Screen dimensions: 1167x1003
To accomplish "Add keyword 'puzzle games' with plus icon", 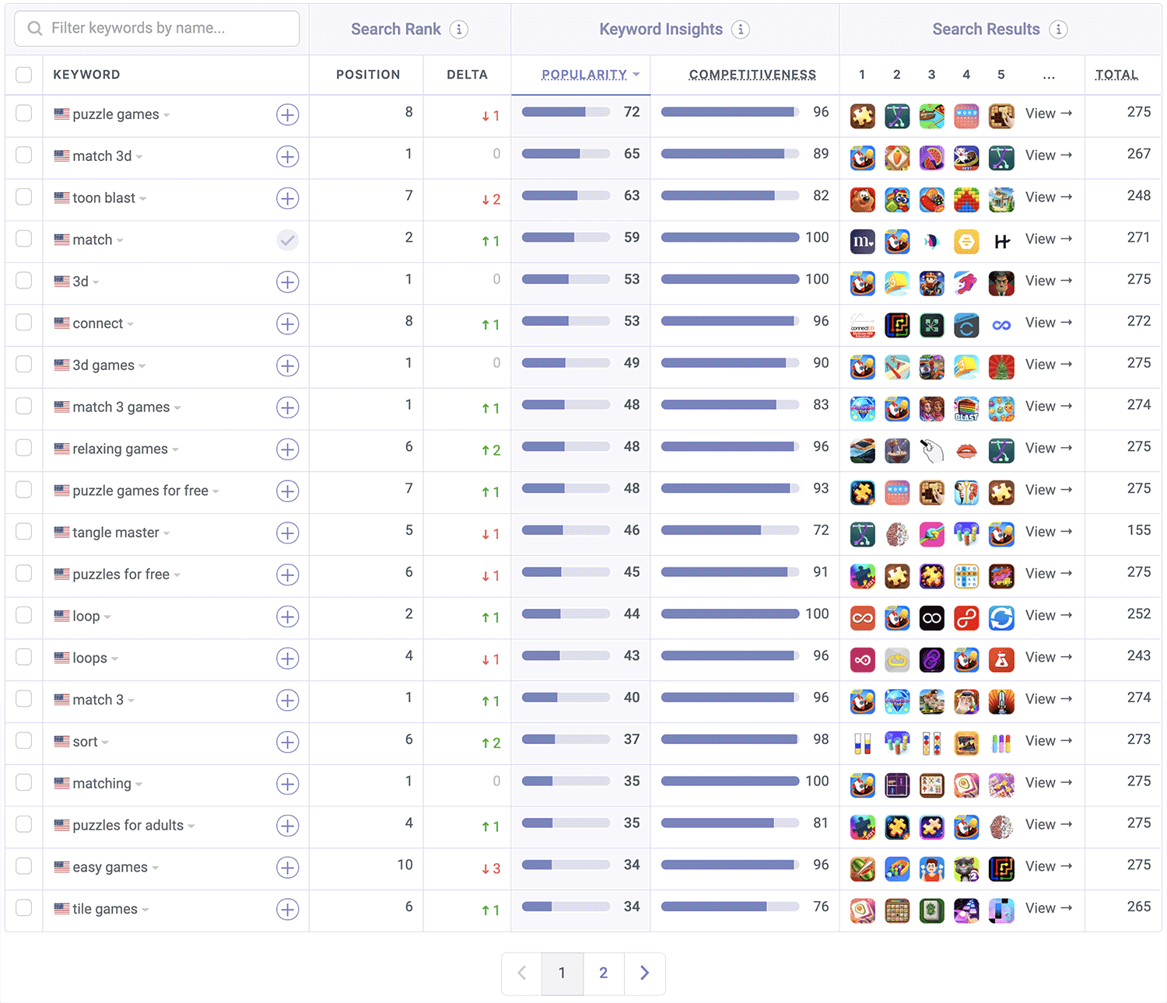I will coord(288,115).
